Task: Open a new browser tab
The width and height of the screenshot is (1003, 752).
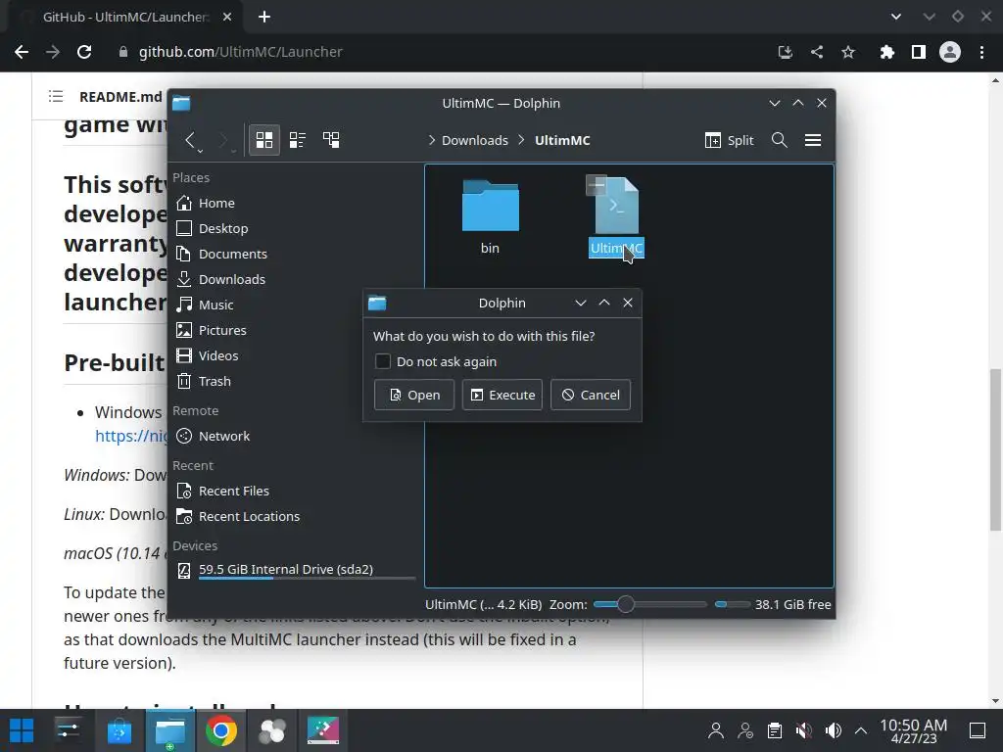Action: 264,18
